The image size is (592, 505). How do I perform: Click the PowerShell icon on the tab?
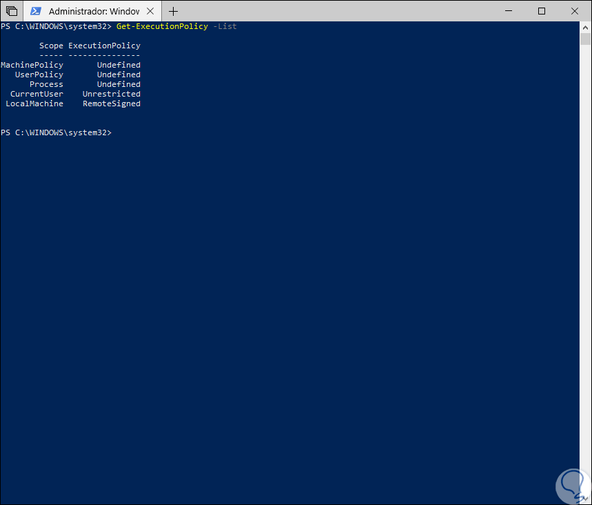[x=36, y=11]
